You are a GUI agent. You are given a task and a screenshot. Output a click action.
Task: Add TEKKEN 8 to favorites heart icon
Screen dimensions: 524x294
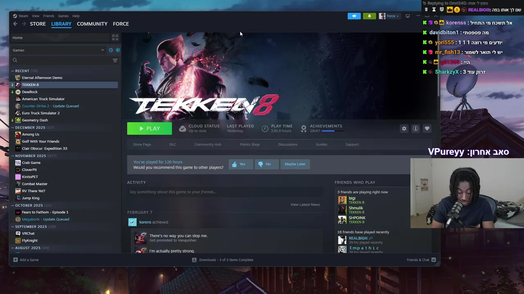coord(427,128)
